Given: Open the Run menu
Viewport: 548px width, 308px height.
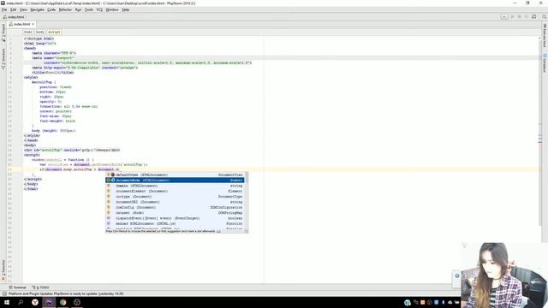Looking at the screenshot, I should (78, 9).
